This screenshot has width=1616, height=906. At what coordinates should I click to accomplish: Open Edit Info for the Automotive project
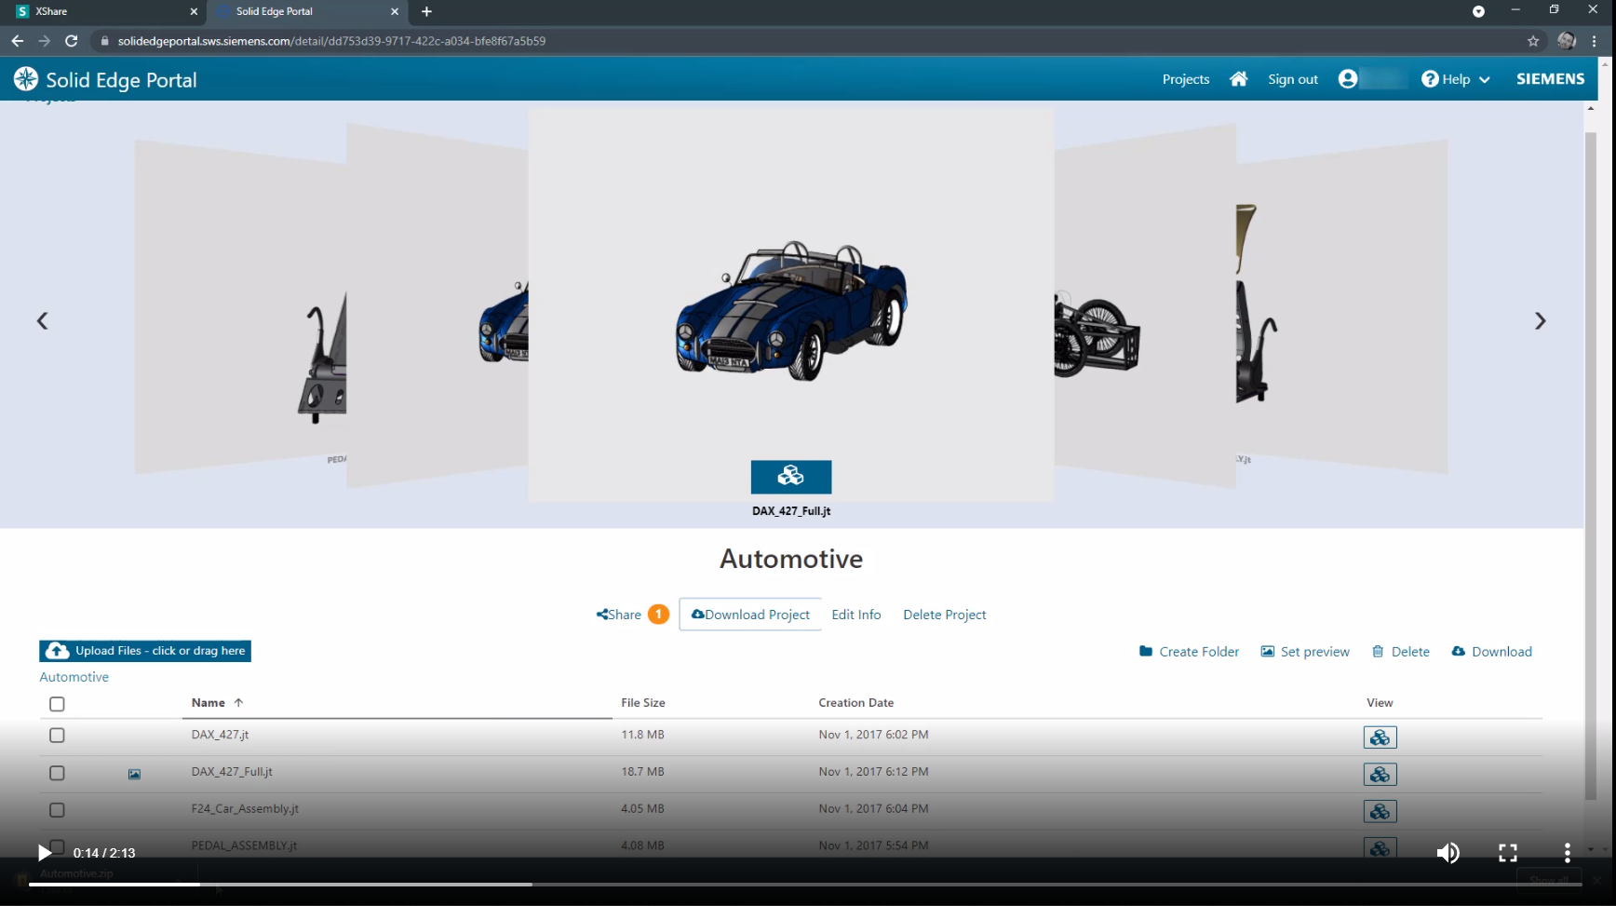[855, 615]
